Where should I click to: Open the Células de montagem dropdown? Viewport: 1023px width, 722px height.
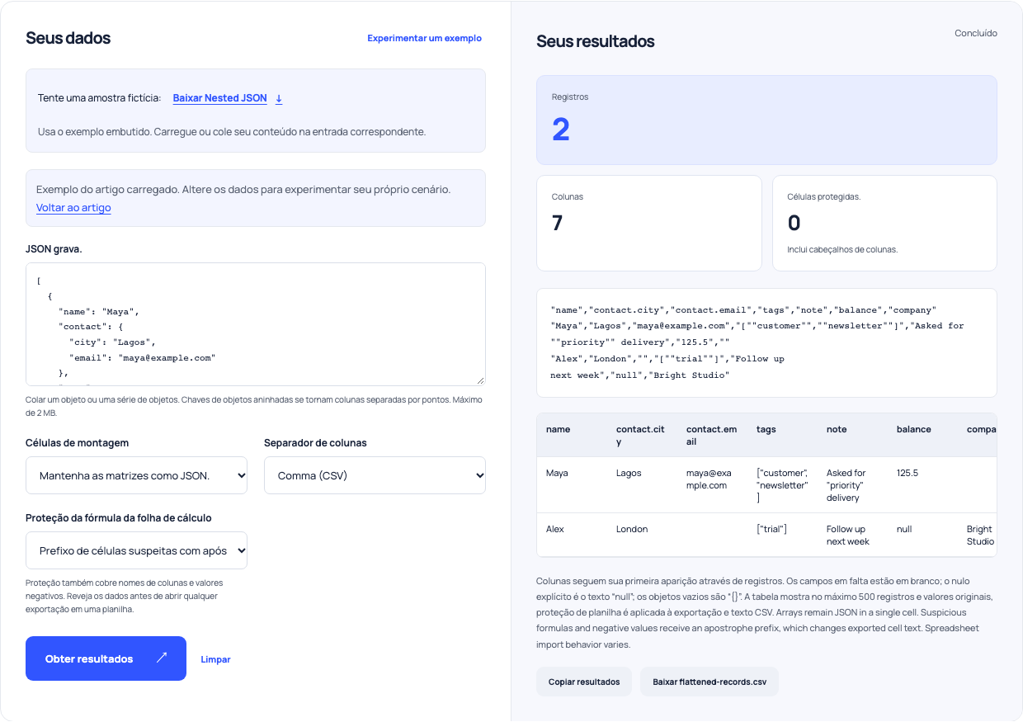point(136,475)
